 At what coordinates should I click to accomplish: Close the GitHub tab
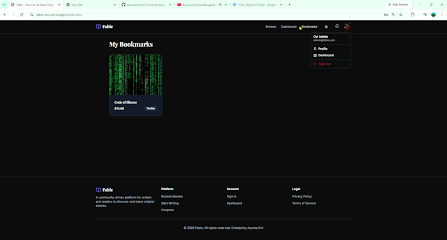[170, 5]
